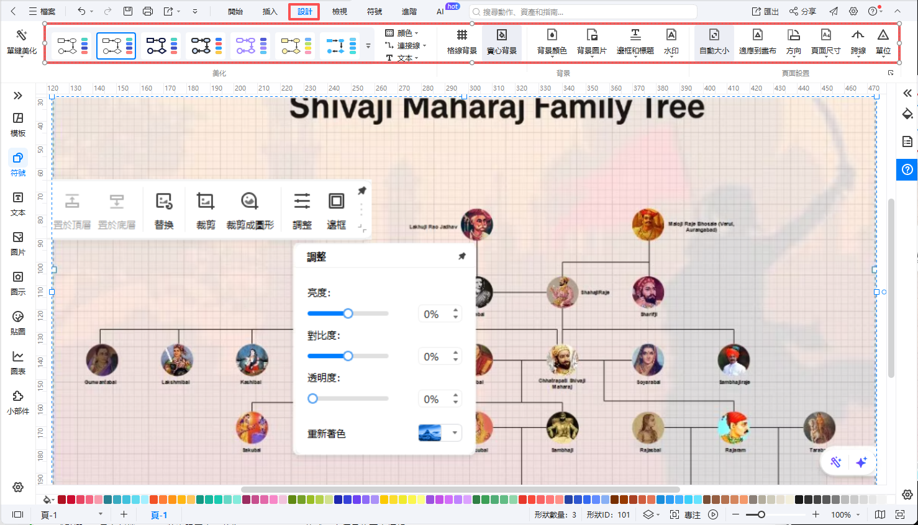Click 單鍵美化 one-click beautify
Screen dimensions: 918x525
pos(22,41)
